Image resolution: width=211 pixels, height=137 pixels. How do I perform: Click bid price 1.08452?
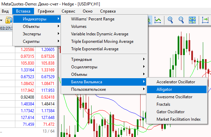pyautogui.click(x=27, y=84)
